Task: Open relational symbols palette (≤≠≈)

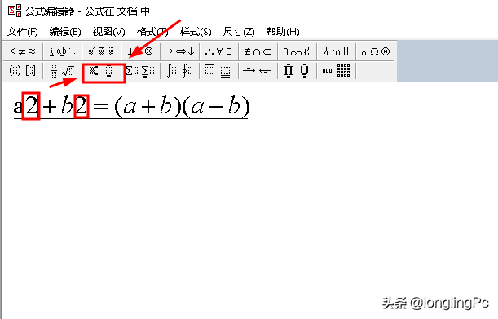Action: click(x=23, y=51)
